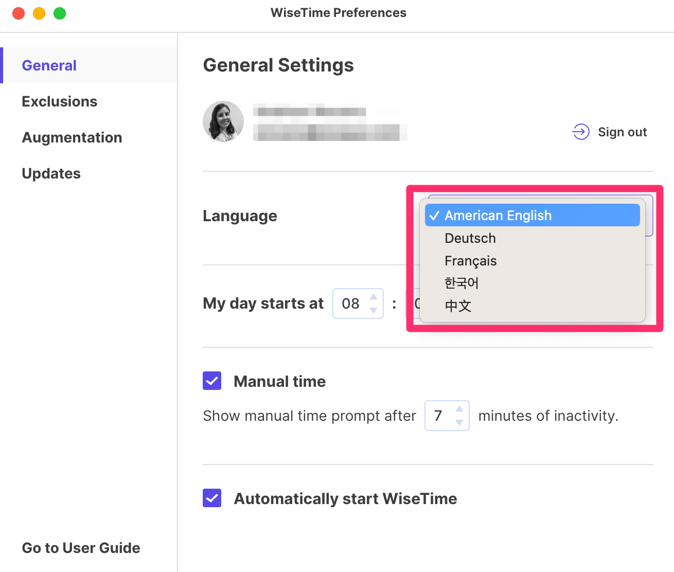Viewport: 674px width, 572px height.
Task: Click the inactivity minutes field showing 7
Action: (x=447, y=416)
